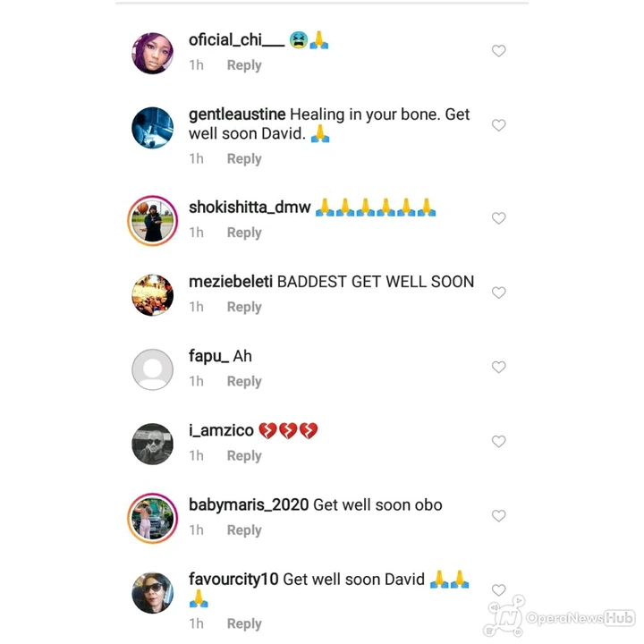
Task: View fapu_'s default avatar profile
Action: click(152, 369)
